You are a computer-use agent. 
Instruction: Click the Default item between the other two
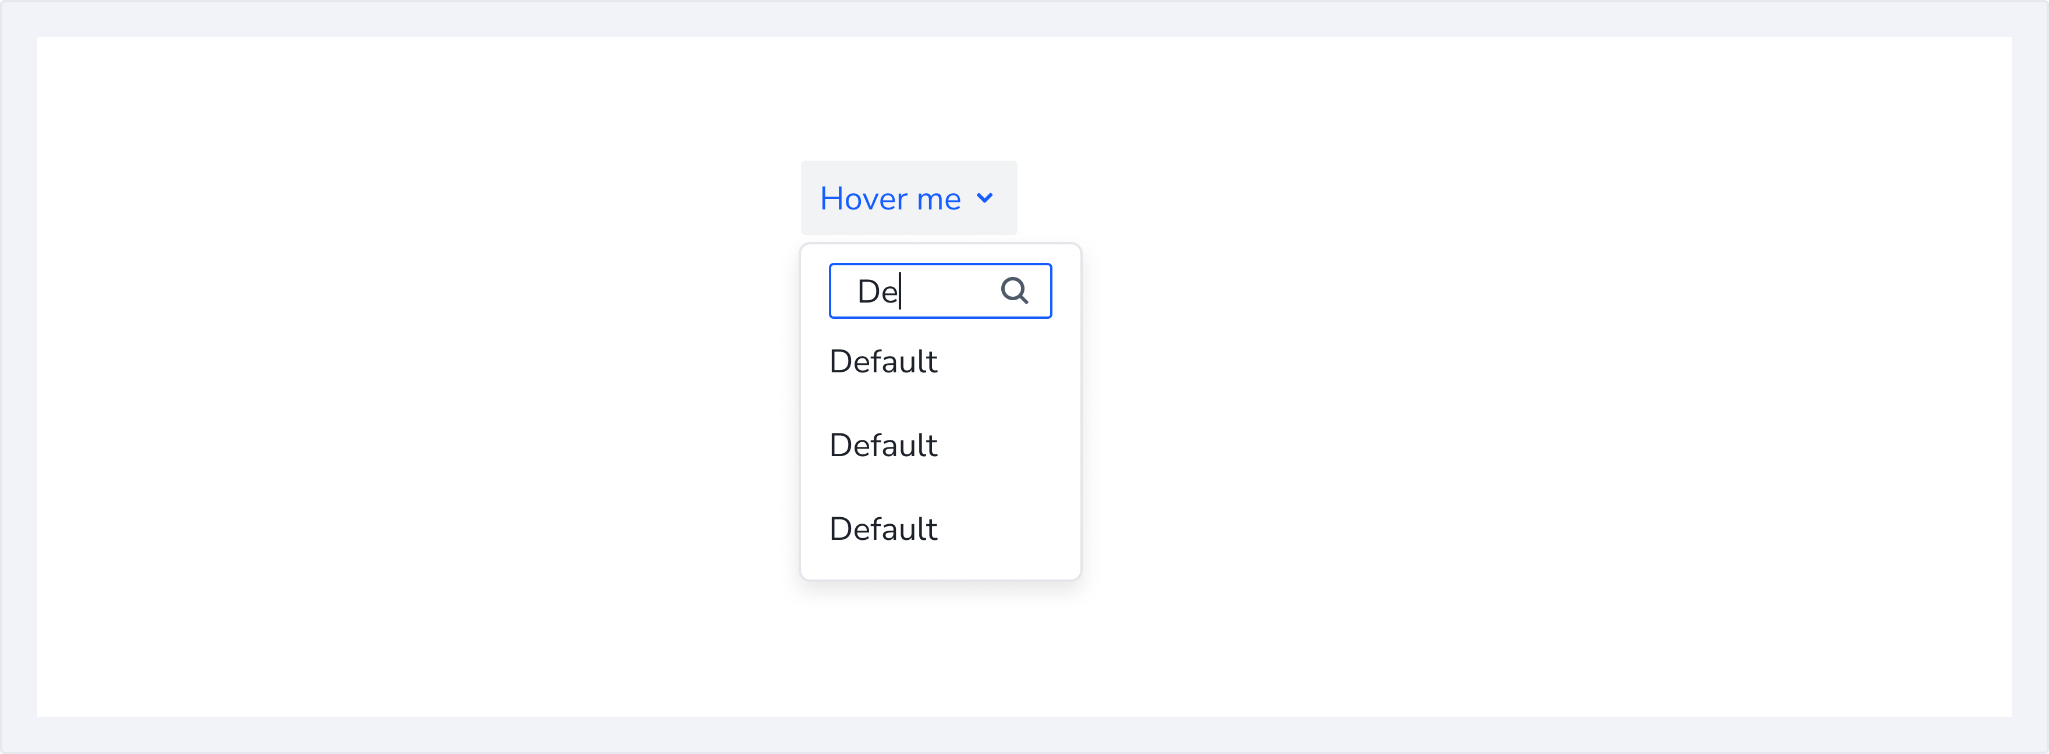tap(883, 446)
